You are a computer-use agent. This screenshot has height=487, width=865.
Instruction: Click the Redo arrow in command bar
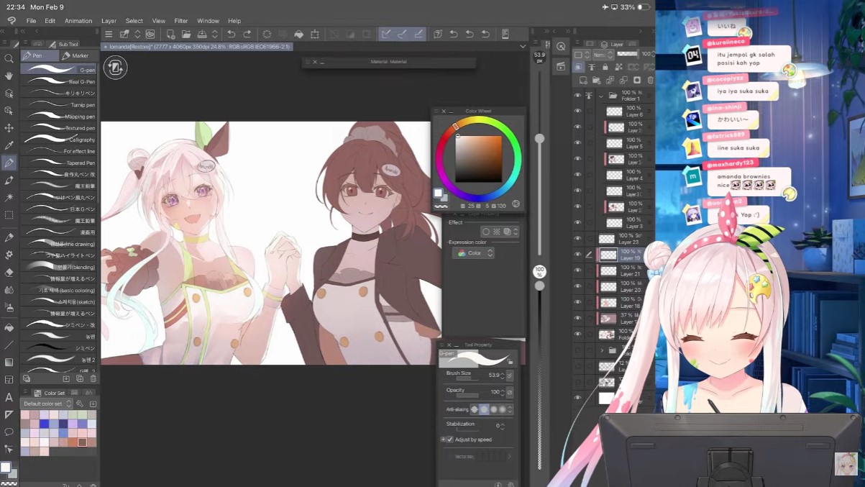point(247,35)
